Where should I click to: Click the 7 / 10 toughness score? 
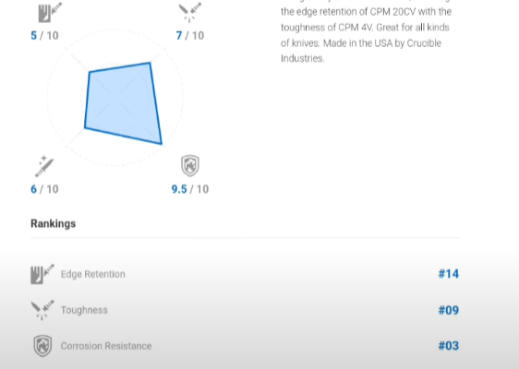pos(190,35)
